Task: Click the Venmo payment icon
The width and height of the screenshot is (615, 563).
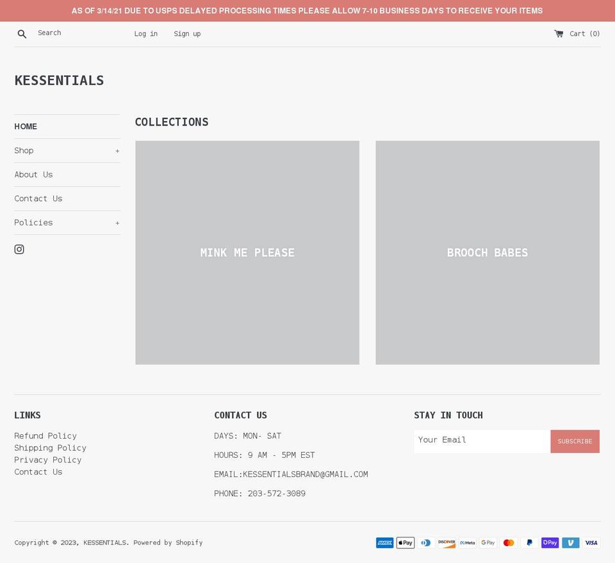Action: click(571, 543)
